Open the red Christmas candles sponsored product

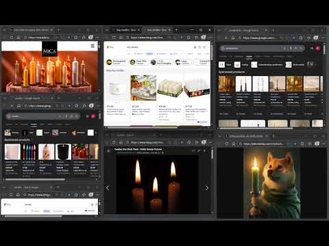point(80,152)
